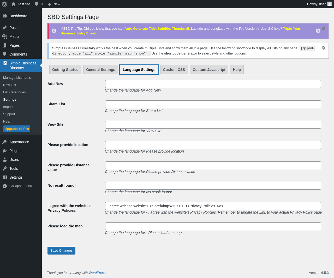Switch to the Custom CSS tab
This screenshot has width=334, height=278.
tap(174, 70)
